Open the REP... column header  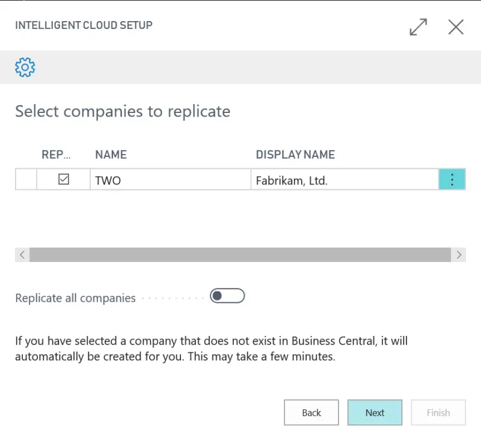click(56, 154)
